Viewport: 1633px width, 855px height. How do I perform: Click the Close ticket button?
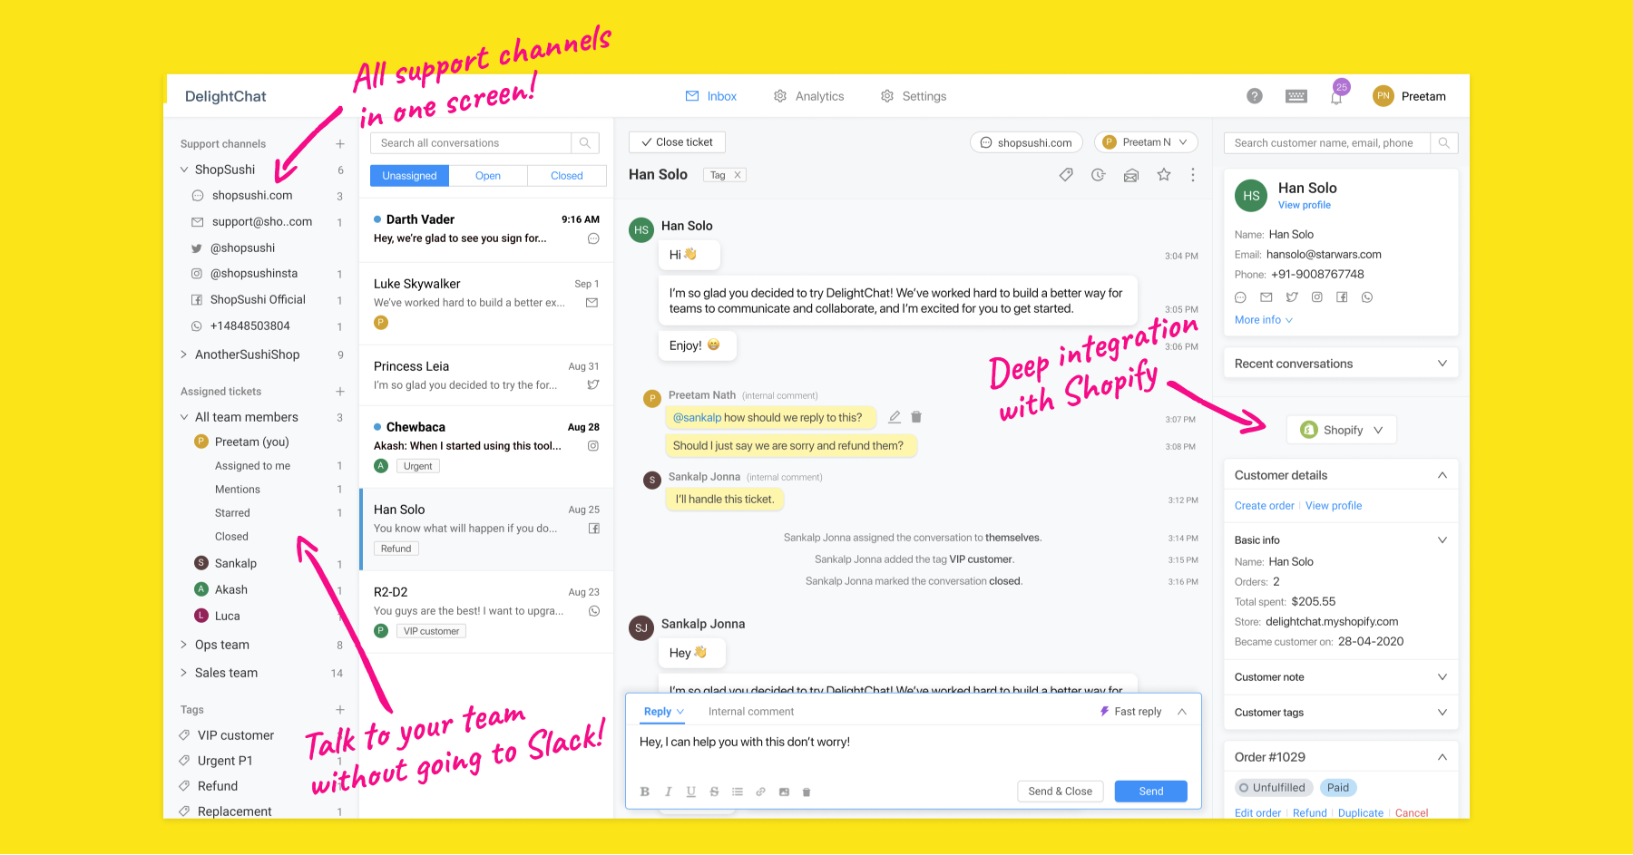click(677, 141)
